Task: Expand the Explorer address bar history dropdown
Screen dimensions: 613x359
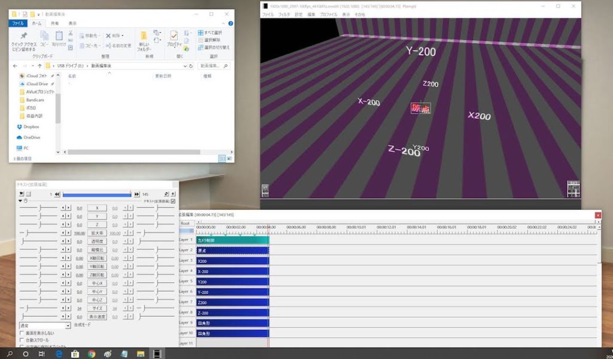Action: pos(184,65)
